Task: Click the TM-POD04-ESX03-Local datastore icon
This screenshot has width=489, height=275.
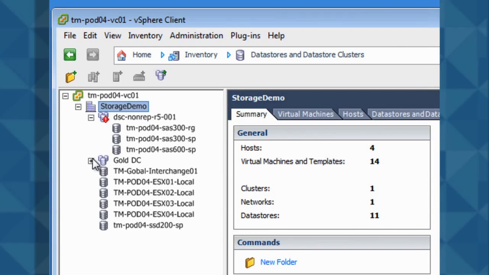Action: 104,204
